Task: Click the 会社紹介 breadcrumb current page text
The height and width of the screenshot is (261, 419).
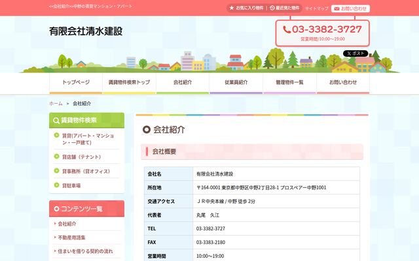Action: point(82,103)
